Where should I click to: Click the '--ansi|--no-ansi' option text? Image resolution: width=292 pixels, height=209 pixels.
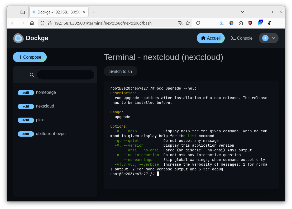[141, 150]
